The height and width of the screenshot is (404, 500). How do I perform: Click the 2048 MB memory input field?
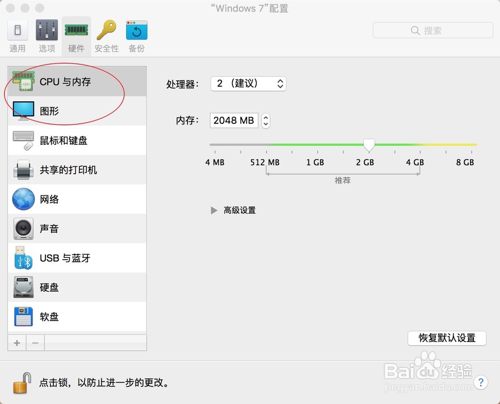tap(233, 121)
